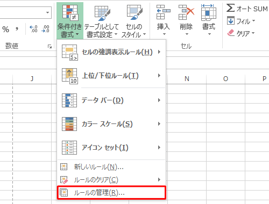Screen dimensions: 269x204
Task: Click the ルールのクリア icon
Action: pyautogui.click(x=64, y=180)
